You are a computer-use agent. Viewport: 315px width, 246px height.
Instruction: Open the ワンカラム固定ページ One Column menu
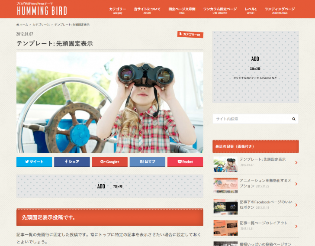220,11
